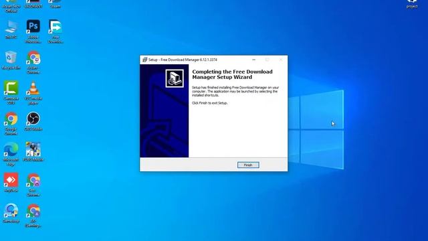Open the Recycle Bin
Viewport: 428px width, 241px height.
click(11, 60)
